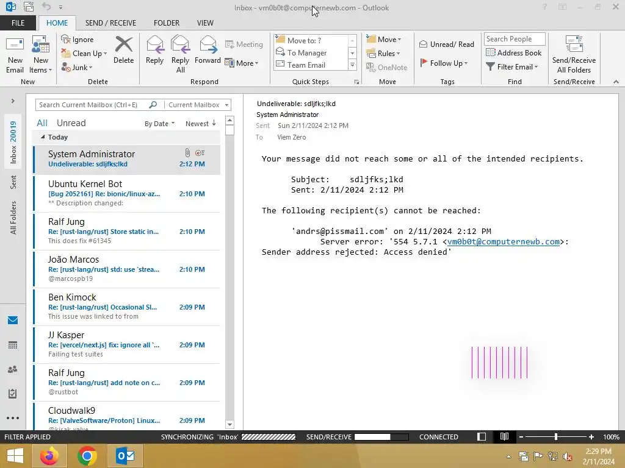Launch Chrome from the taskbar
This screenshot has width=625, height=468.
coord(87,456)
